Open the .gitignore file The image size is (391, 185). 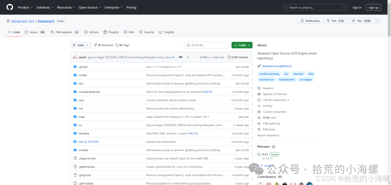click(x=85, y=175)
